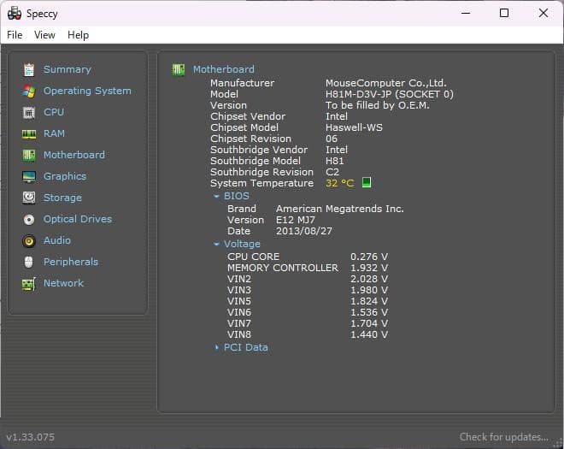Click Check for updates link
Image resolution: width=564 pixels, height=449 pixels.
pos(504,437)
